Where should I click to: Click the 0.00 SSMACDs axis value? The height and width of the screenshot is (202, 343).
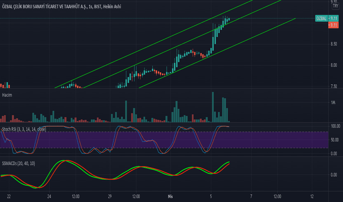(x=334, y=175)
